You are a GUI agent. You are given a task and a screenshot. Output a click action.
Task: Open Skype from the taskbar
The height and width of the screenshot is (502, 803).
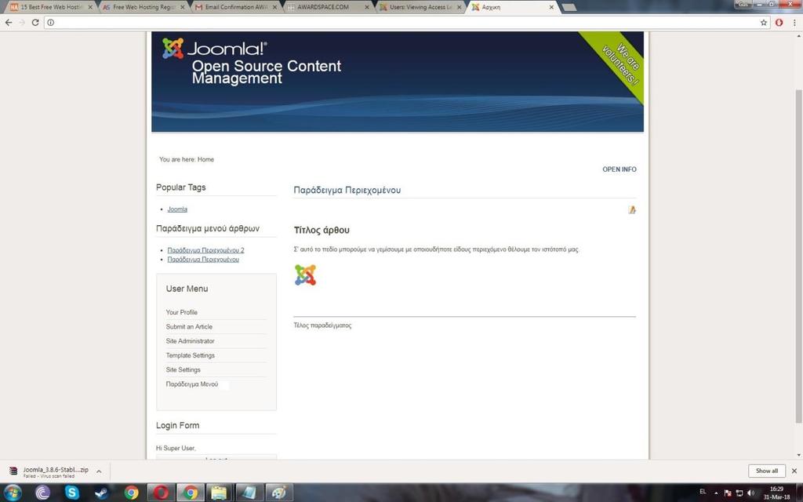click(71, 493)
